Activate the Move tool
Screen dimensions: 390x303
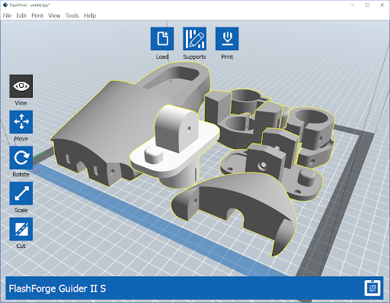coord(21,122)
